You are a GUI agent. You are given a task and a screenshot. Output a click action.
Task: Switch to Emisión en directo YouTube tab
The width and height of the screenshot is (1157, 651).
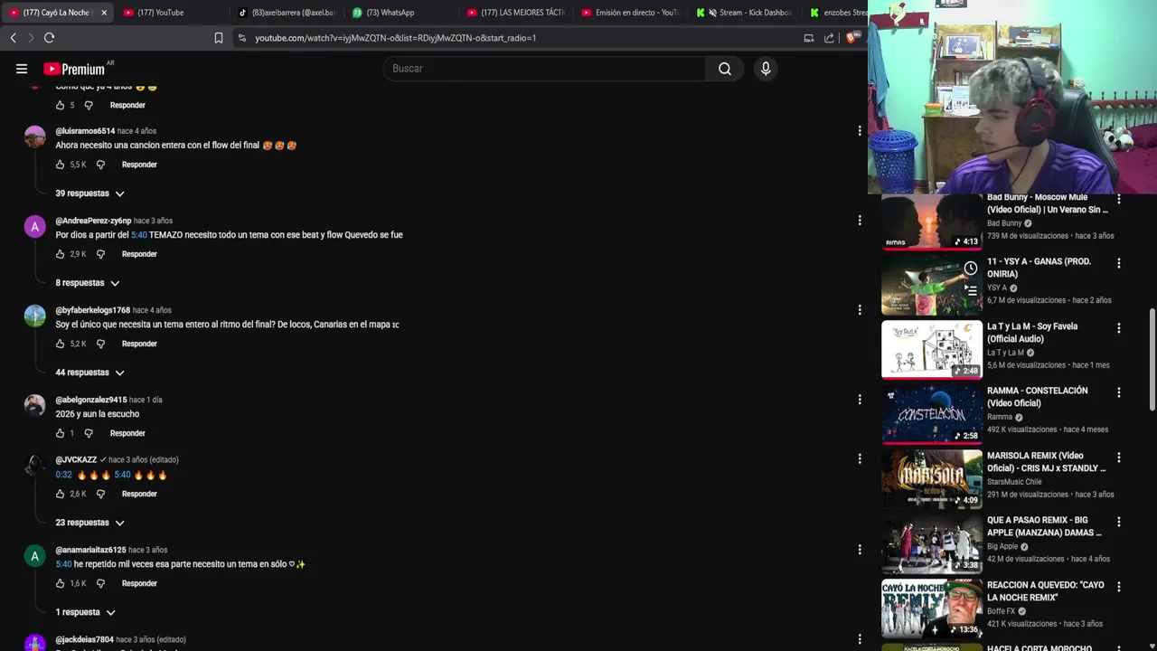click(x=632, y=13)
